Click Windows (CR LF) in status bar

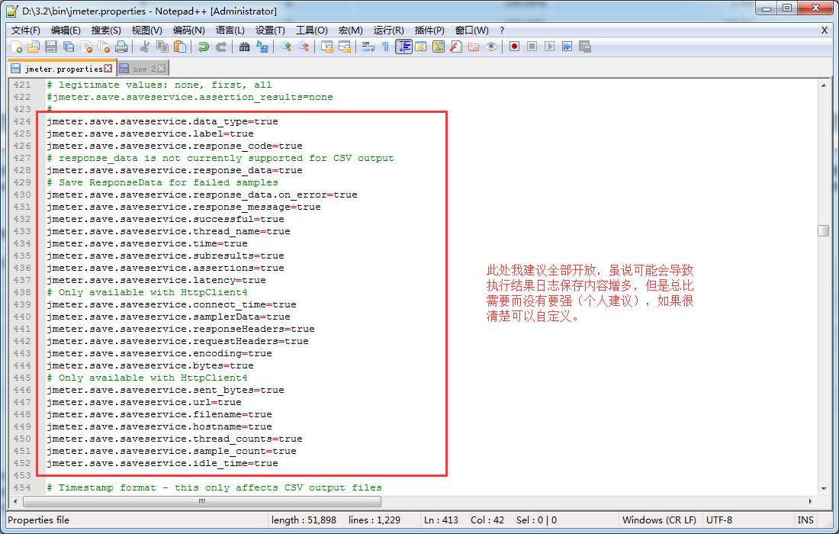click(x=659, y=520)
